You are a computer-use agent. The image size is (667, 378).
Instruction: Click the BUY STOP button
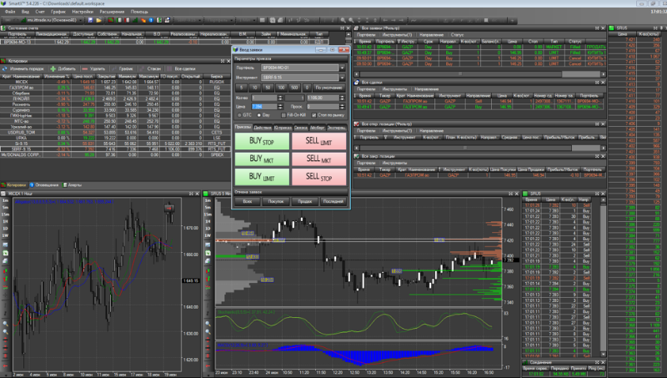pos(262,141)
